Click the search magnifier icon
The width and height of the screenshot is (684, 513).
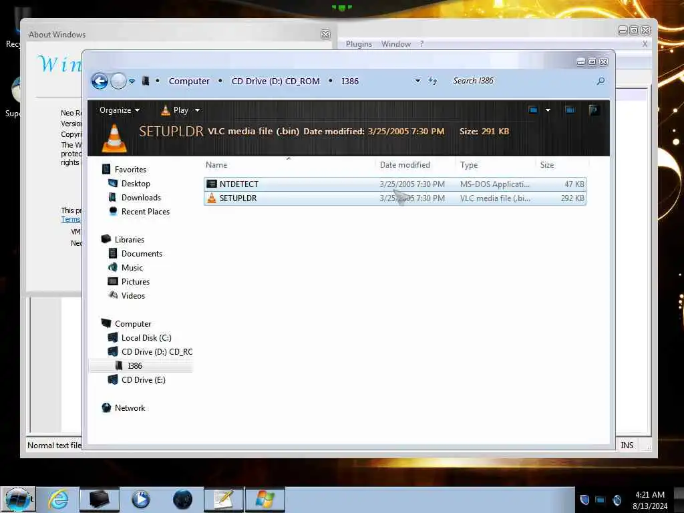point(601,81)
